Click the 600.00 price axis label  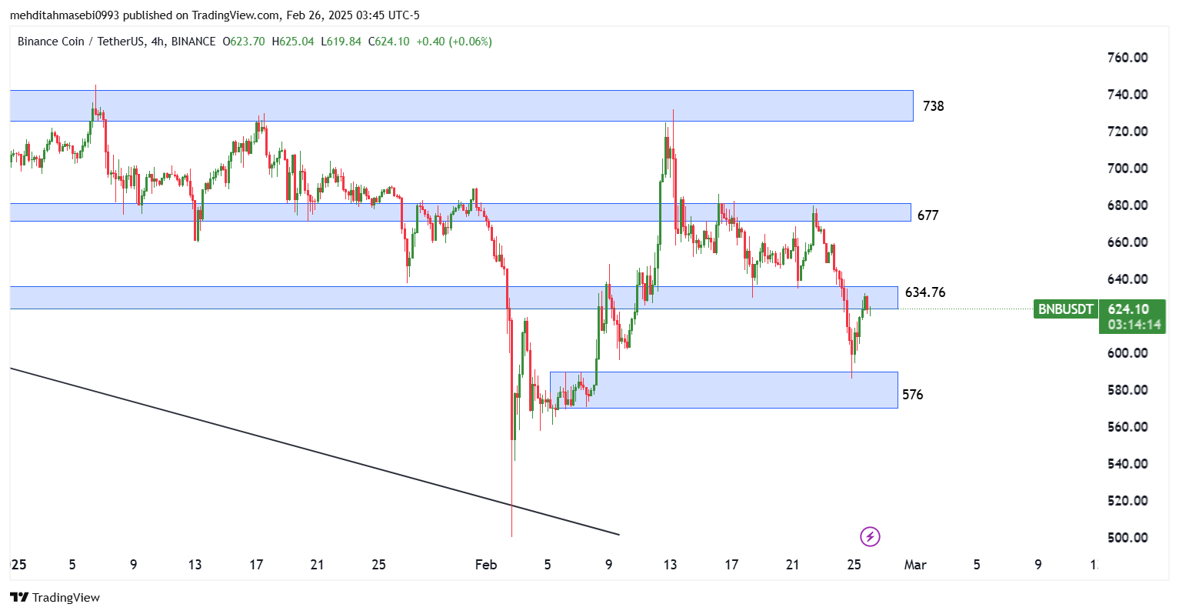tap(1127, 353)
